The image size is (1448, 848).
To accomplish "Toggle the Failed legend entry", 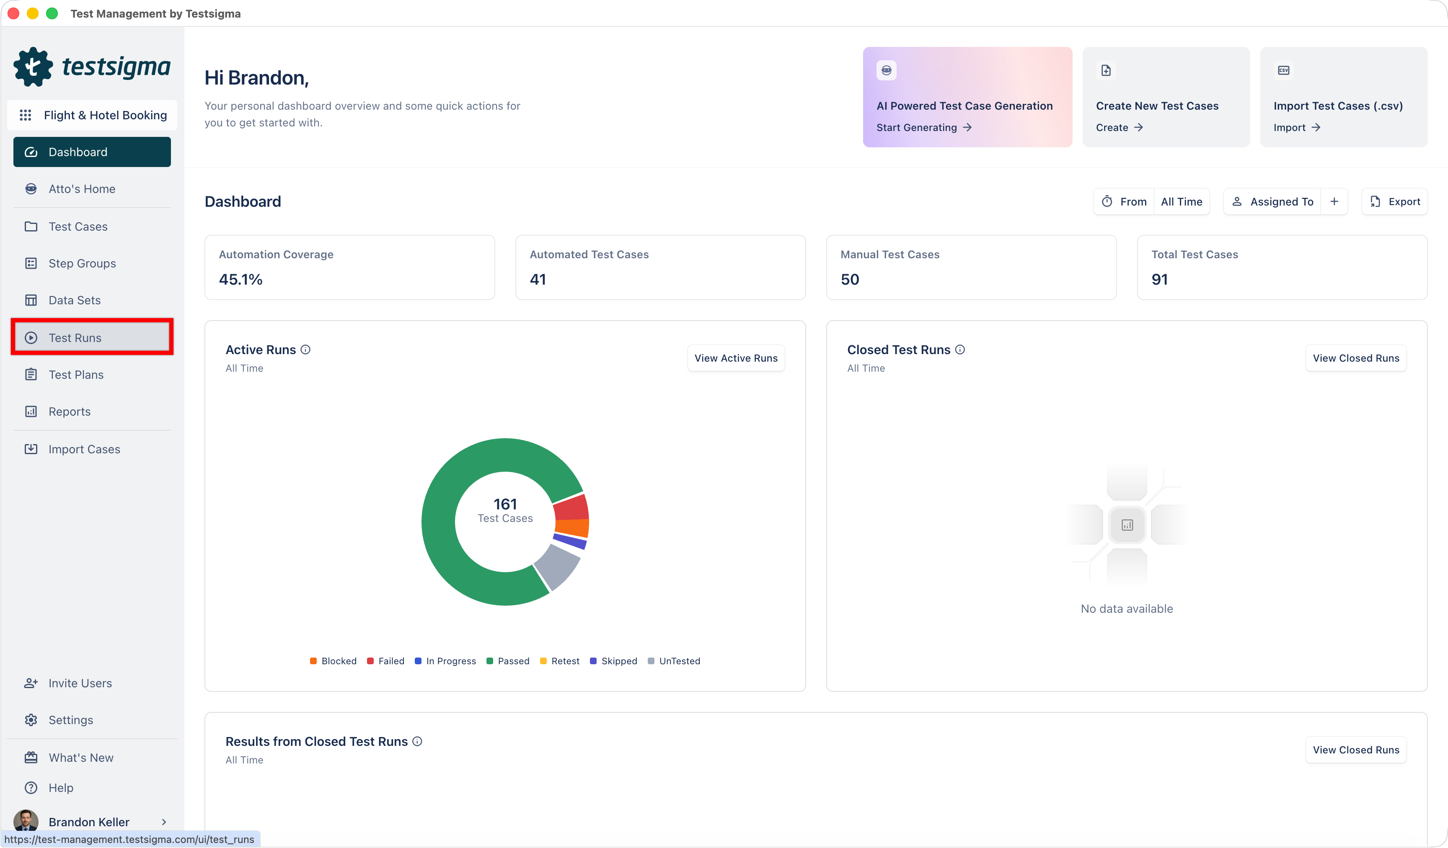I will (x=385, y=661).
